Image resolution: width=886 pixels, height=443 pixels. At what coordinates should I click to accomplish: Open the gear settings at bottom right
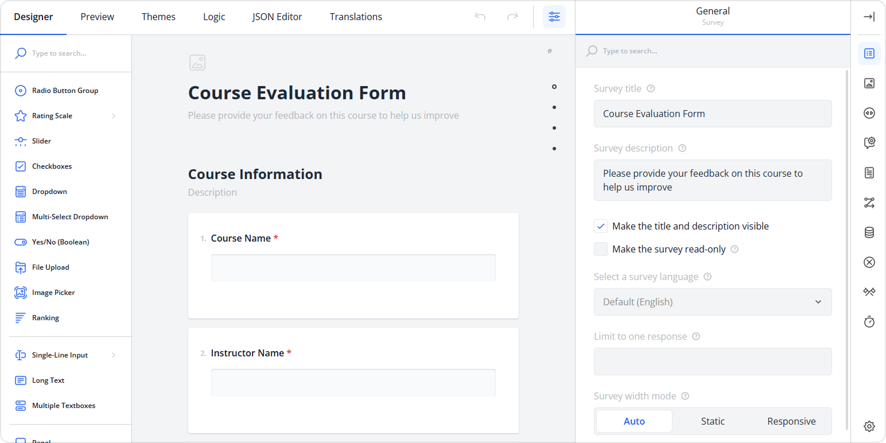click(x=869, y=426)
